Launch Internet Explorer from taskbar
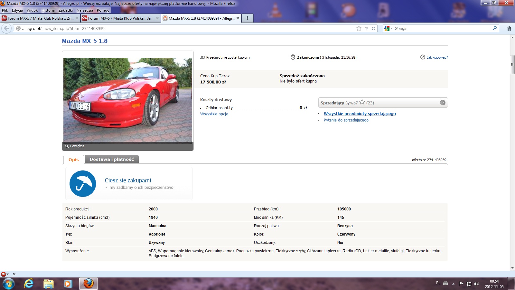The image size is (515, 290). coord(29,284)
